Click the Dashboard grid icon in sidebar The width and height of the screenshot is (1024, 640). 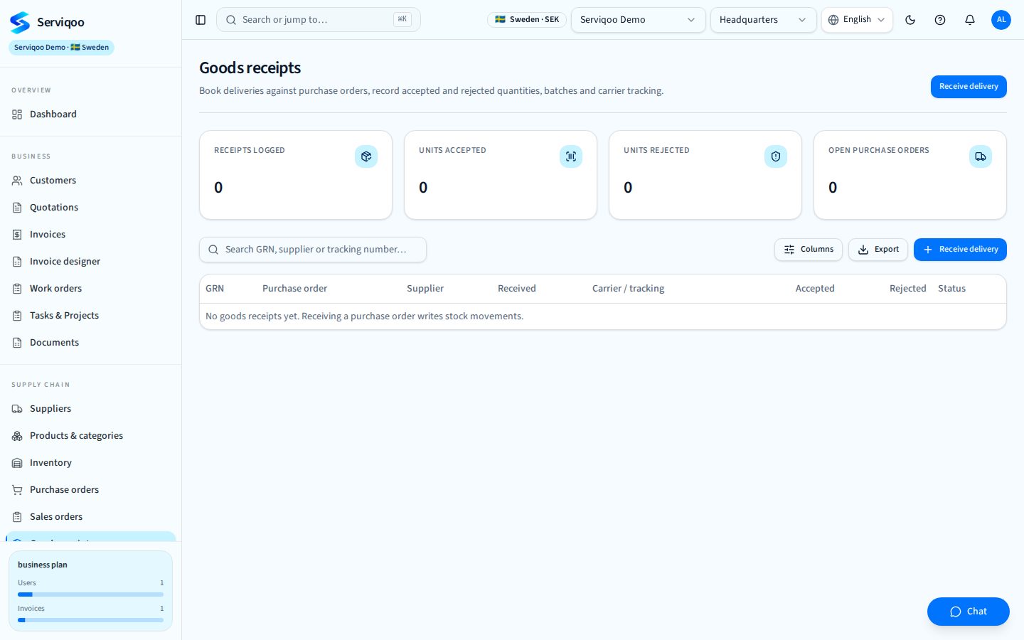[x=17, y=114]
